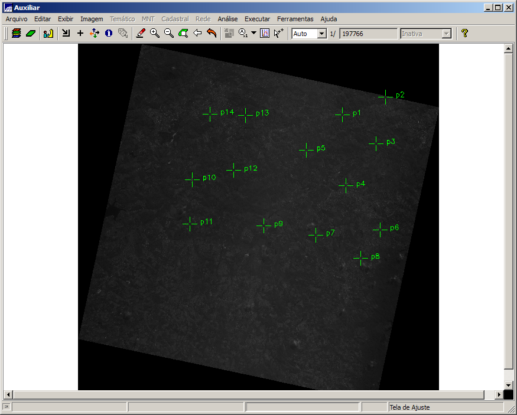Click the orange undo curved arrow icon
Image resolution: width=517 pixels, height=415 pixels.
pos(212,34)
